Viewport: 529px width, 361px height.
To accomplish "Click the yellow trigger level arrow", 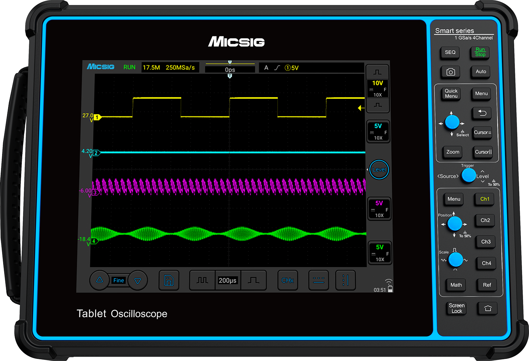I will click(361, 108).
